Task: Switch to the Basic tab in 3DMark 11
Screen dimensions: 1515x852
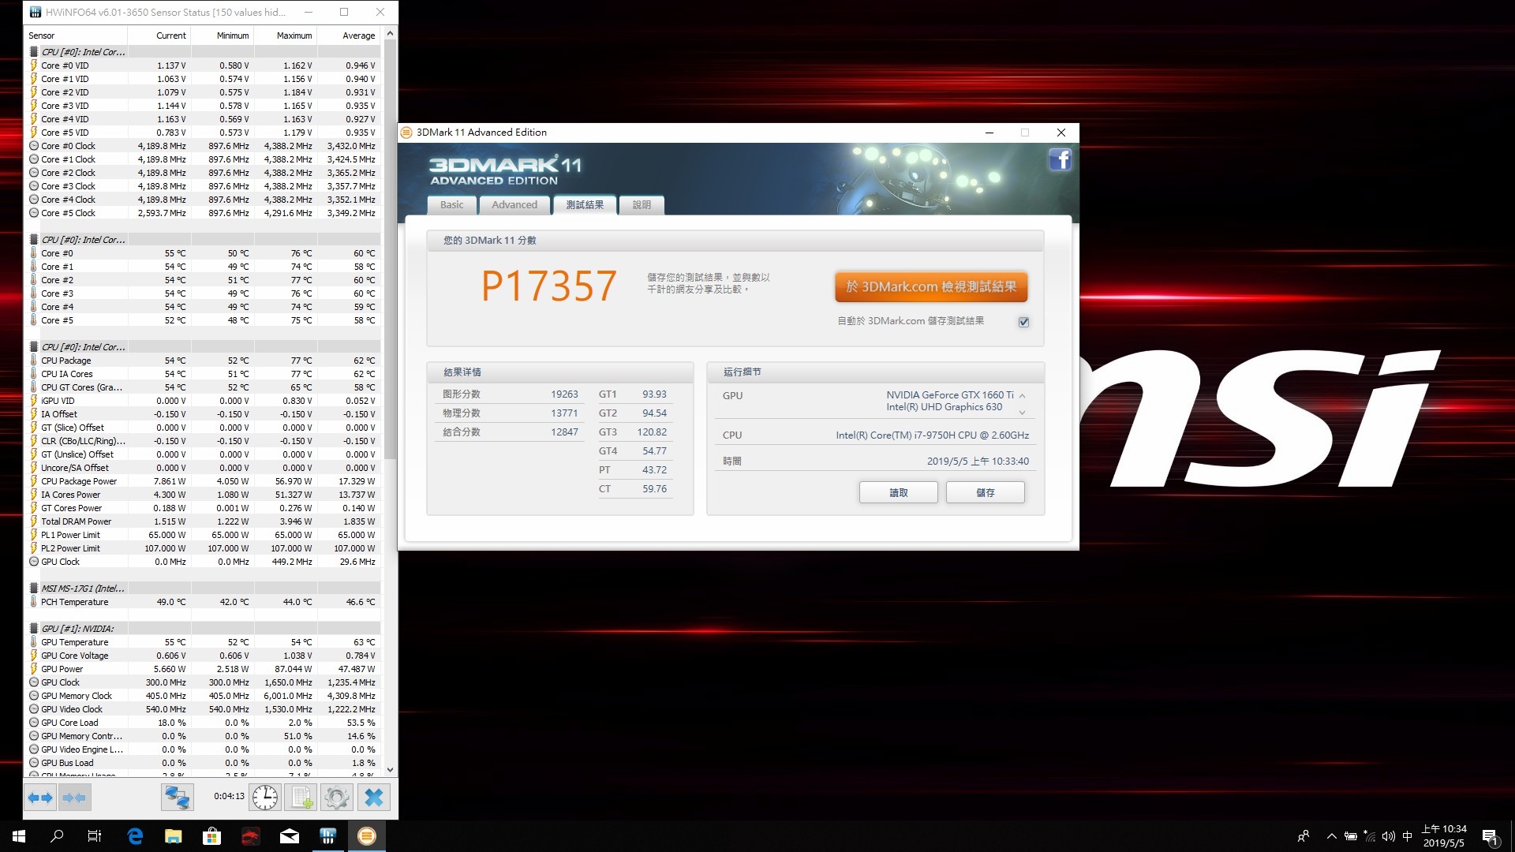Action: coord(452,204)
